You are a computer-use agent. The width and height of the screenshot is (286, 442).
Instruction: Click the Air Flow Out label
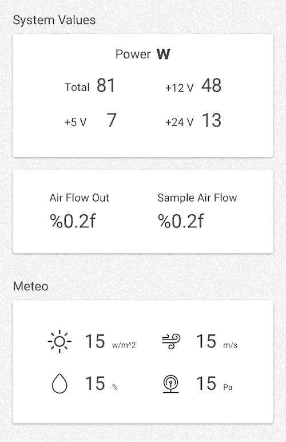79,198
